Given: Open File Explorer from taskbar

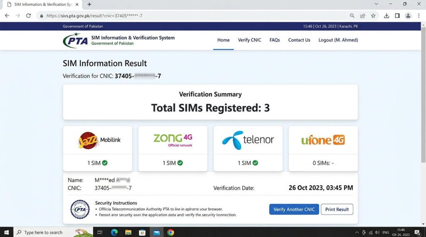Looking at the screenshot, I should pyautogui.click(x=128, y=232).
